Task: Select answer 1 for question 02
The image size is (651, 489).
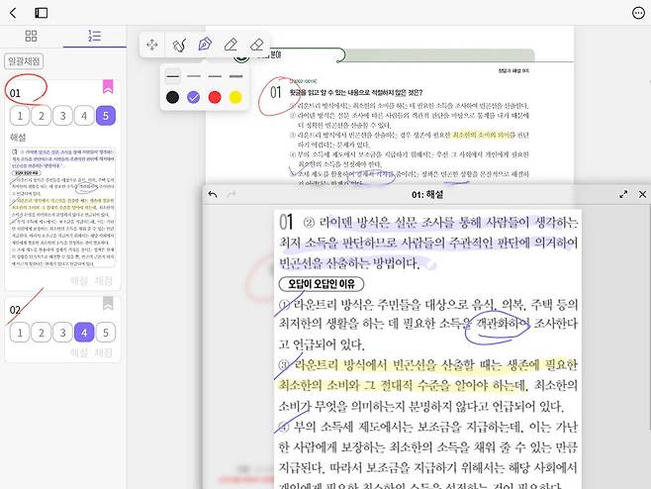Action: (x=20, y=333)
